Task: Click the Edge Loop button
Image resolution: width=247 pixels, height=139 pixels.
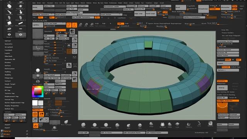Action: coord(140,14)
